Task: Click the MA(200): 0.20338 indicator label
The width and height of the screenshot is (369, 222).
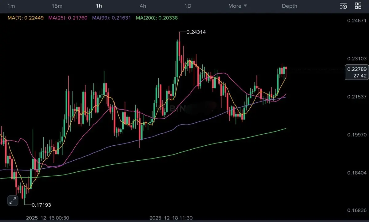Action: click(x=157, y=18)
